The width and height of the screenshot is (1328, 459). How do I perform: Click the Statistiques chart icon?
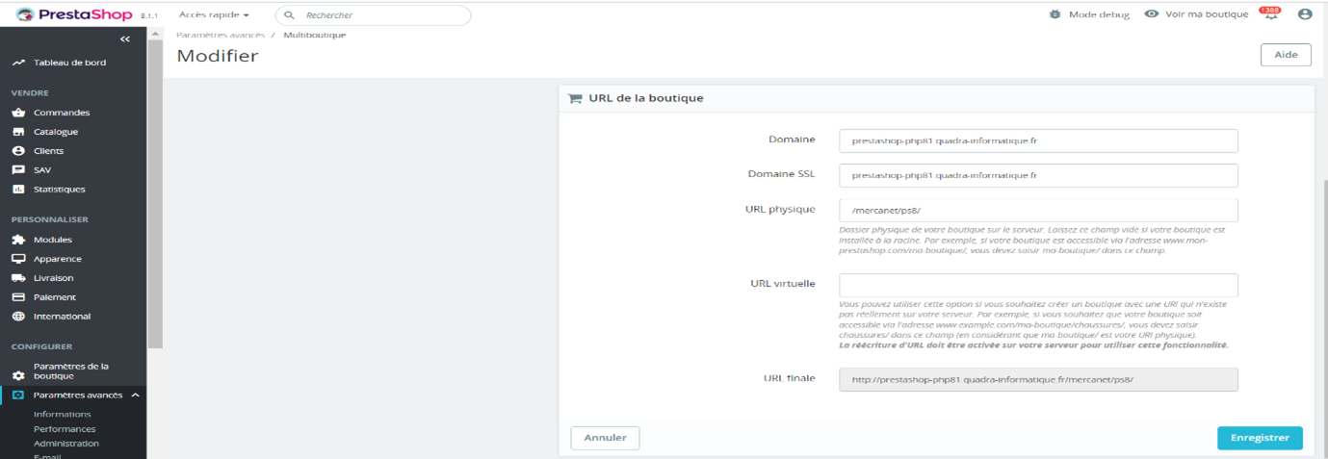point(18,190)
